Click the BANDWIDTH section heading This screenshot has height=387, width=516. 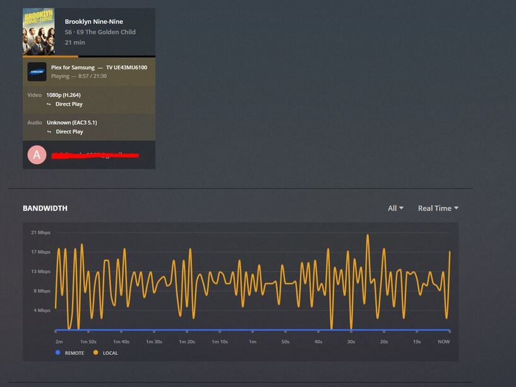click(45, 208)
